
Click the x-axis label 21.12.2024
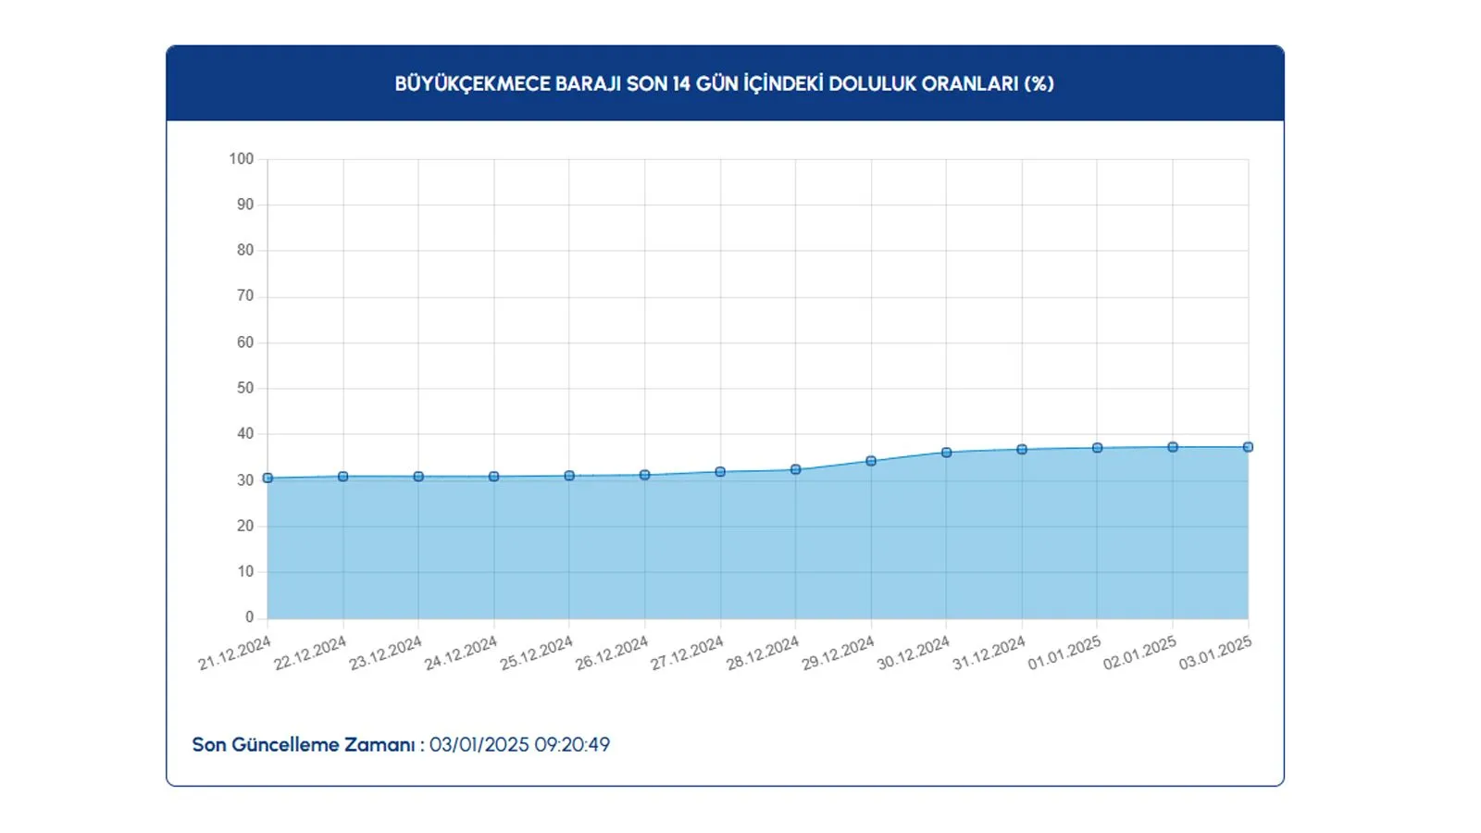234,653
